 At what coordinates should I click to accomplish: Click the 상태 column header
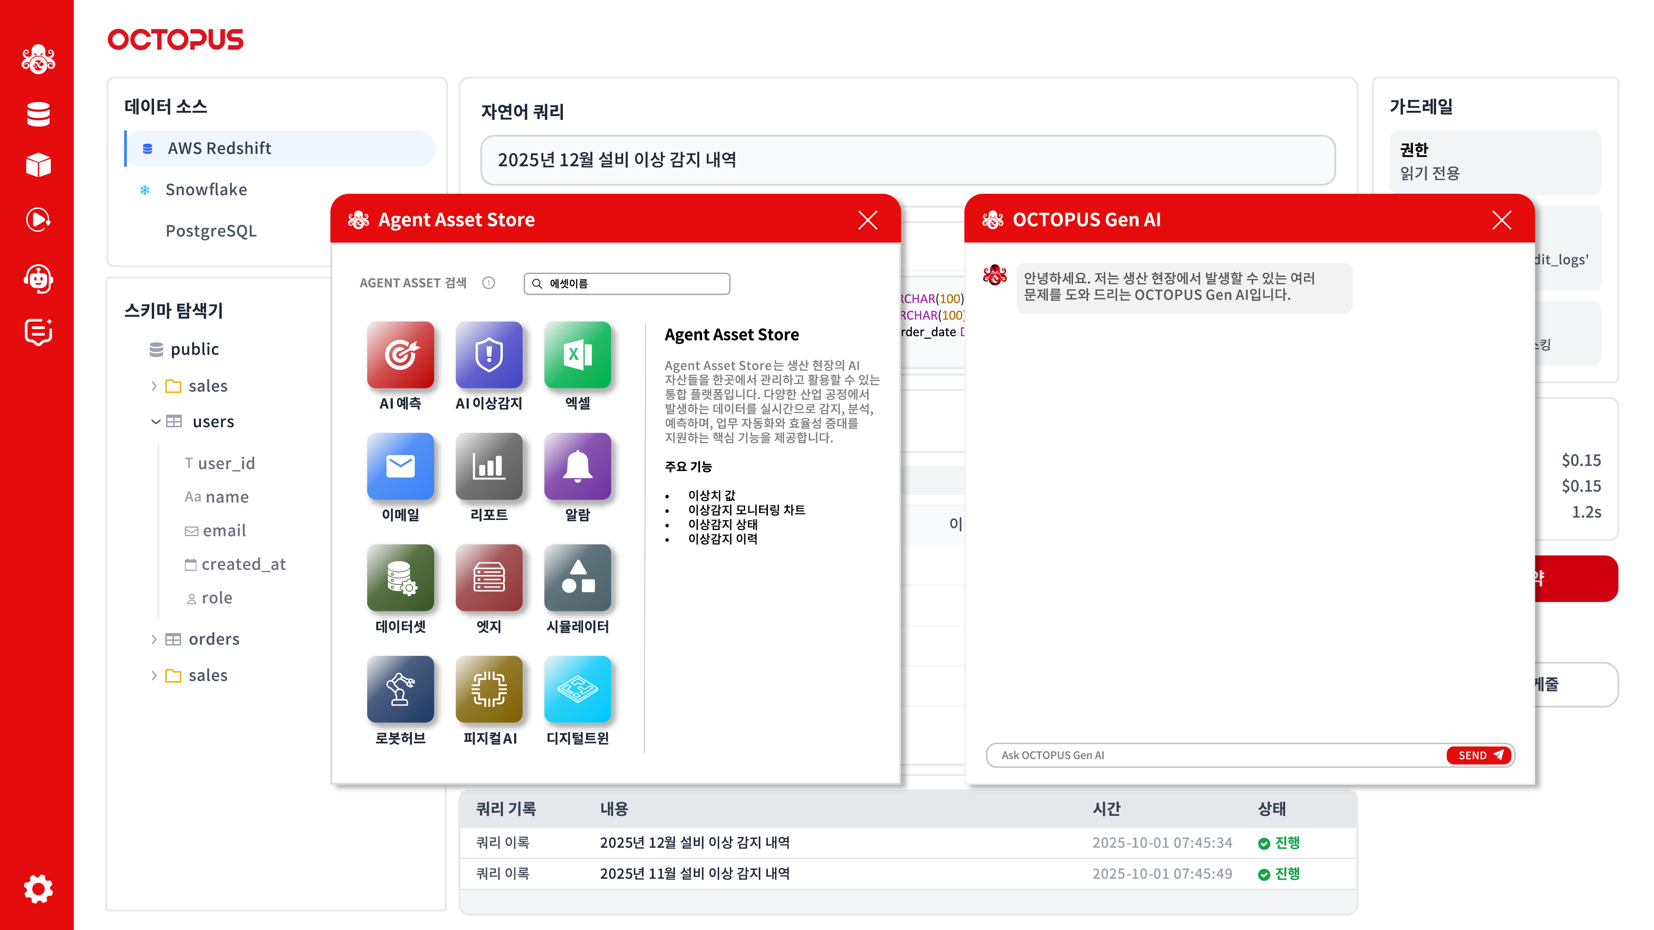click(1272, 809)
